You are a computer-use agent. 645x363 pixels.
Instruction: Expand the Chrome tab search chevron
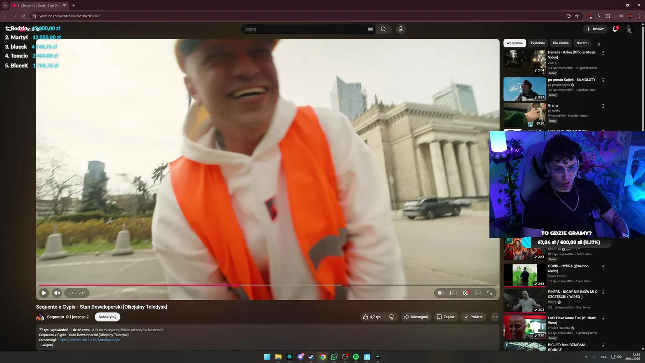5,5
